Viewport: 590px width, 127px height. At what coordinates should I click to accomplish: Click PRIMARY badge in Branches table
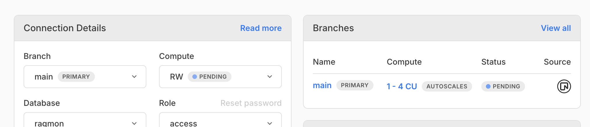(x=355, y=85)
